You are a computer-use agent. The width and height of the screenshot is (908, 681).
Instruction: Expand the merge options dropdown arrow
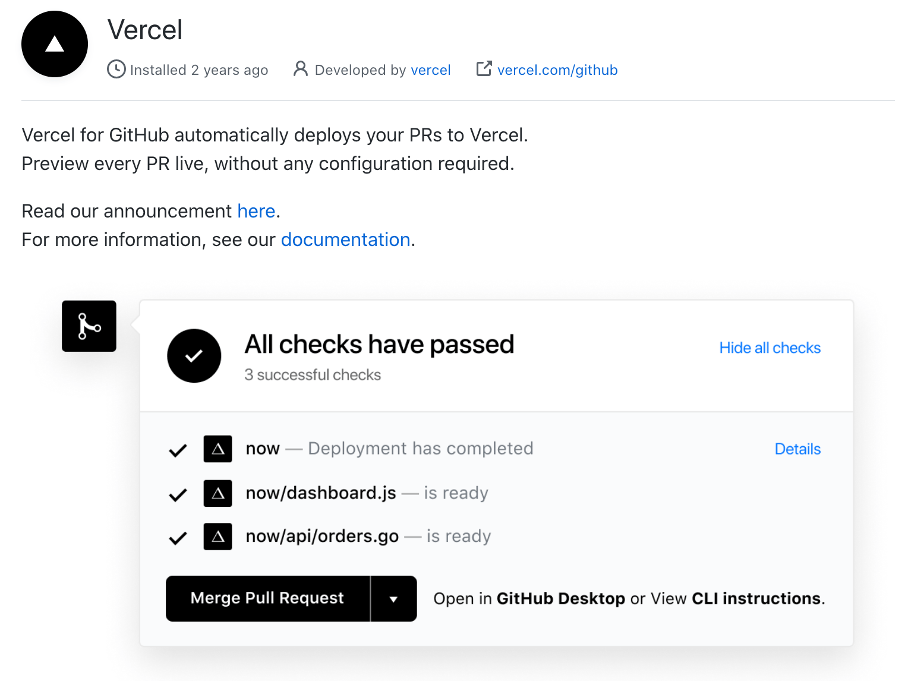(393, 599)
